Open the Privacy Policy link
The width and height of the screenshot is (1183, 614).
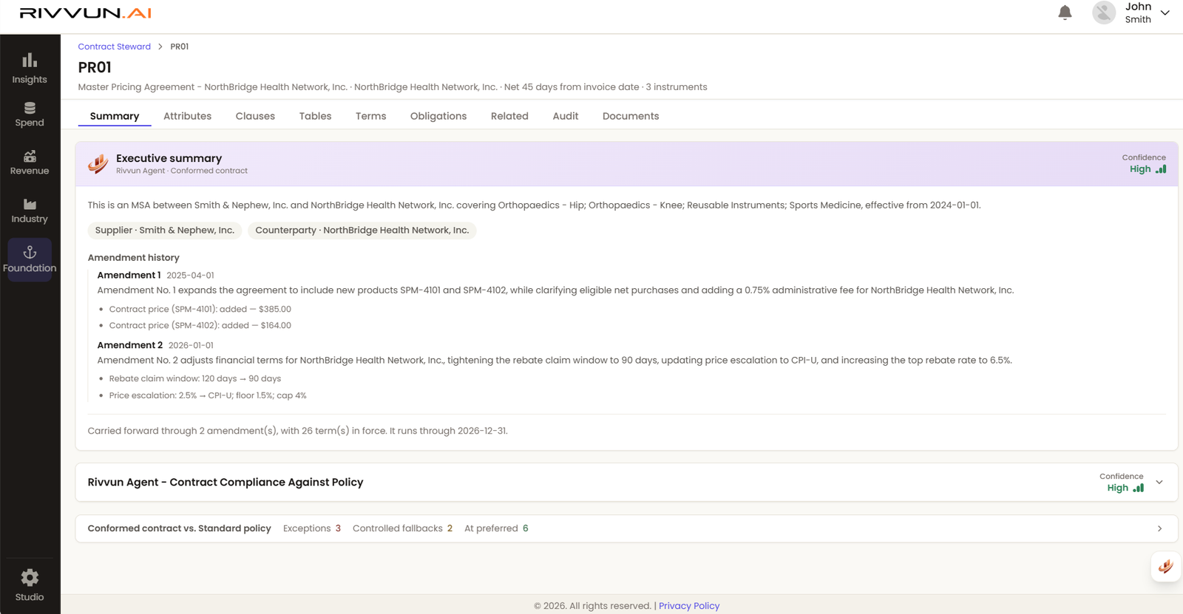point(689,606)
